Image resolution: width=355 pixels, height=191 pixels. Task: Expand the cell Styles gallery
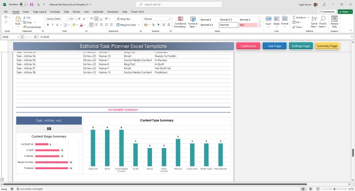coord(259,26)
